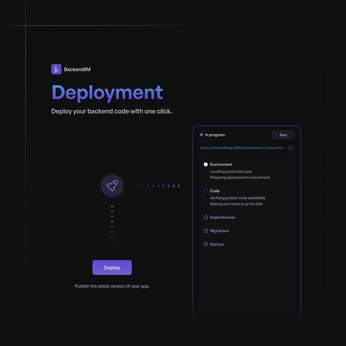Copy the deployment URL with the copy icon
This screenshot has height=346, width=346.
point(290,148)
